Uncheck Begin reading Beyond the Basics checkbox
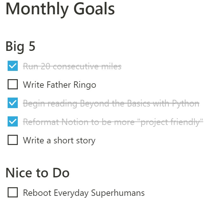 point(13,103)
